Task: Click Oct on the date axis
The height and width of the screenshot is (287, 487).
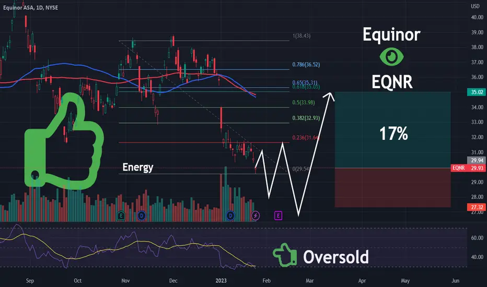Action: tap(78, 281)
